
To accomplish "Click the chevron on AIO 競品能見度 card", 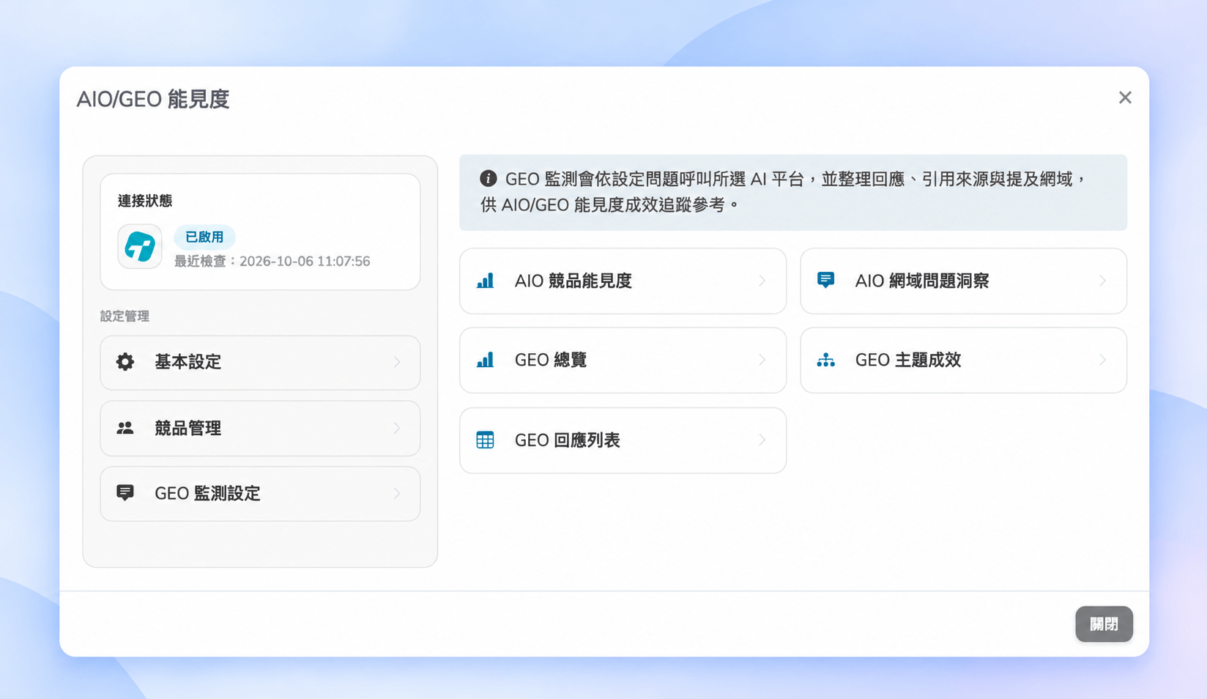I will pyautogui.click(x=762, y=281).
